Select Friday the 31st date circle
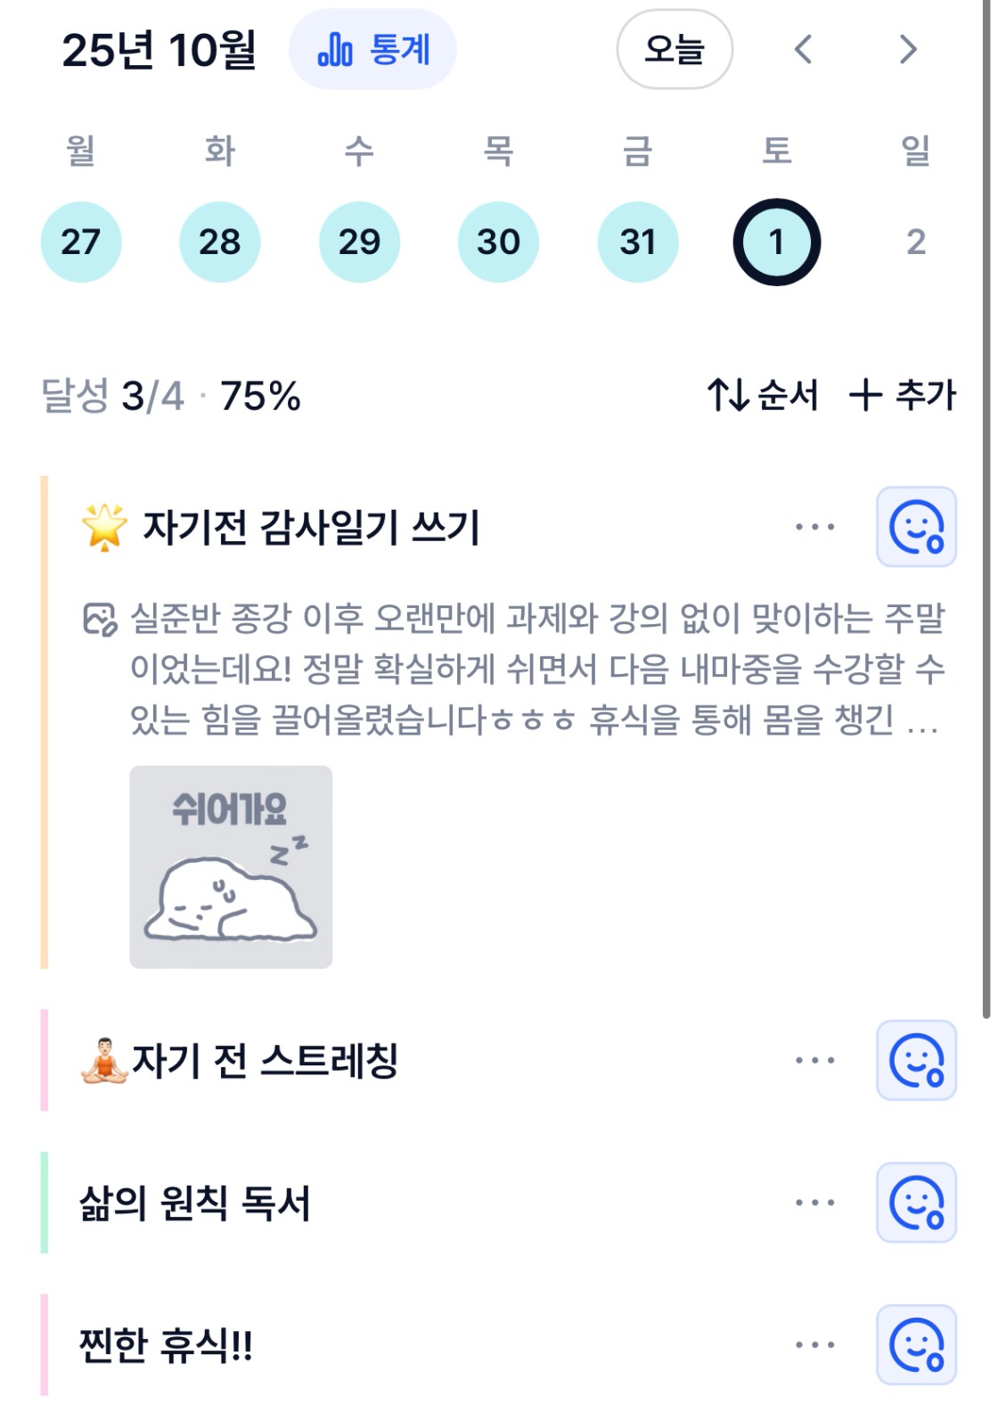The height and width of the screenshot is (1421, 998). pyautogui.click(x=637, y=242)
